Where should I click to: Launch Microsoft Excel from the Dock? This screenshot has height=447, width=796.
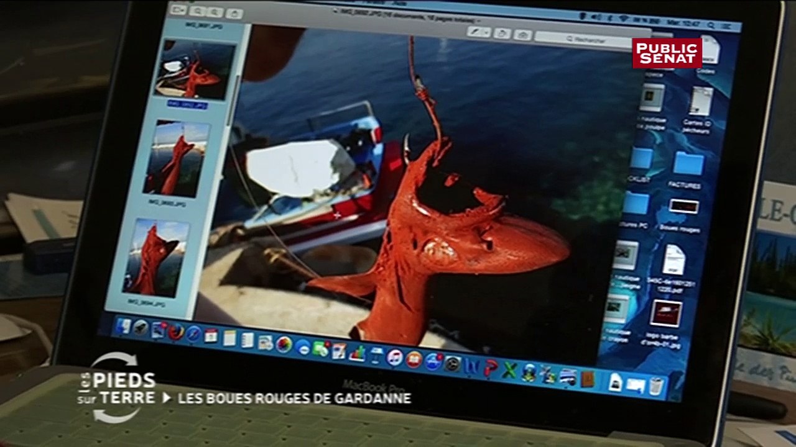tap(509, 370)
